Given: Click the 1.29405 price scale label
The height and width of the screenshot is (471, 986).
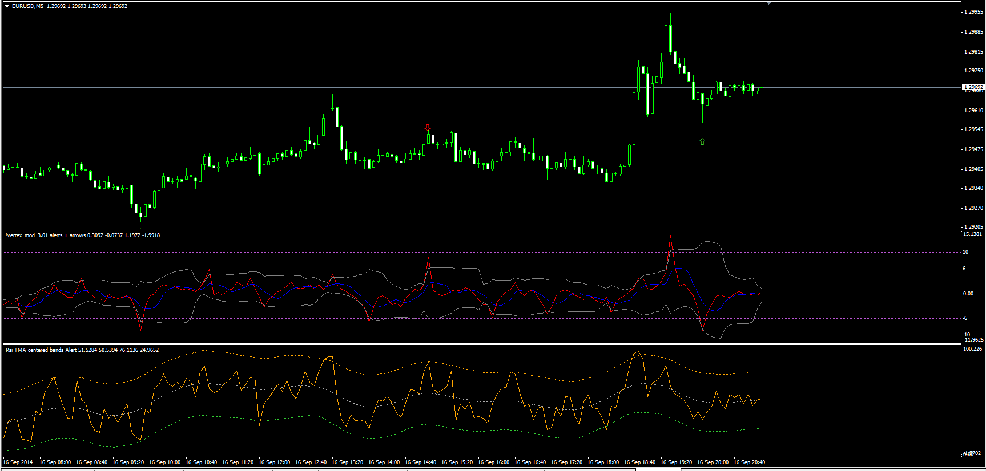Looking at the screenshot, I should [973, 169].
